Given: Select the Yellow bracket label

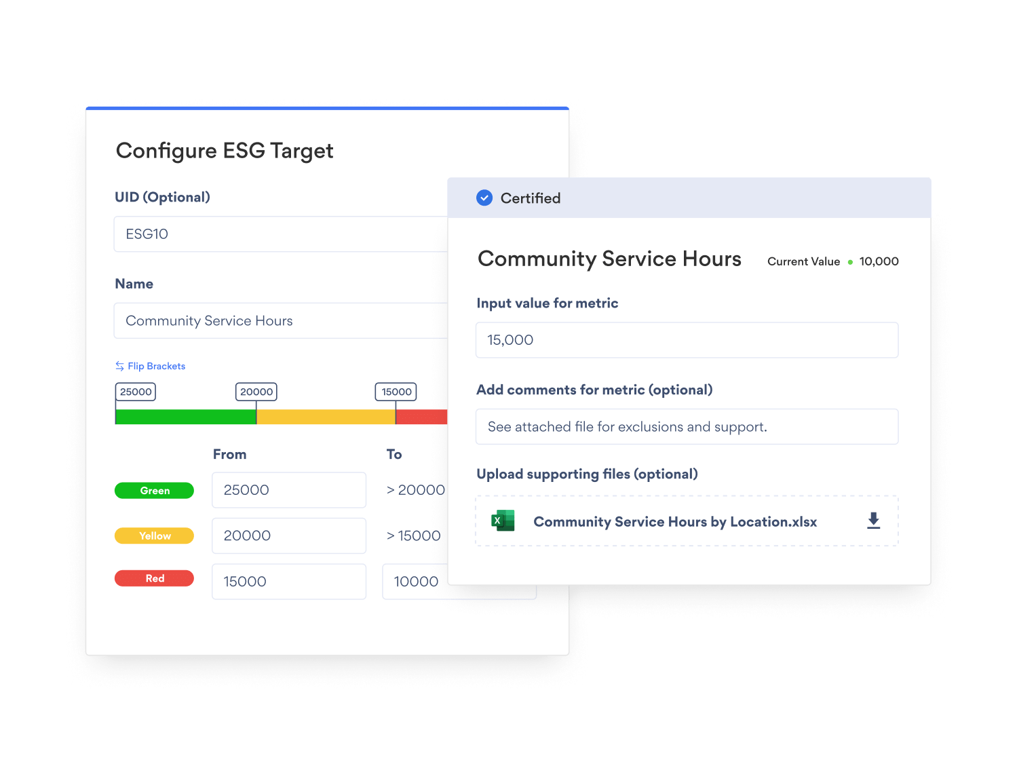Looking at the screenshot, I should (x=154, y=536).
